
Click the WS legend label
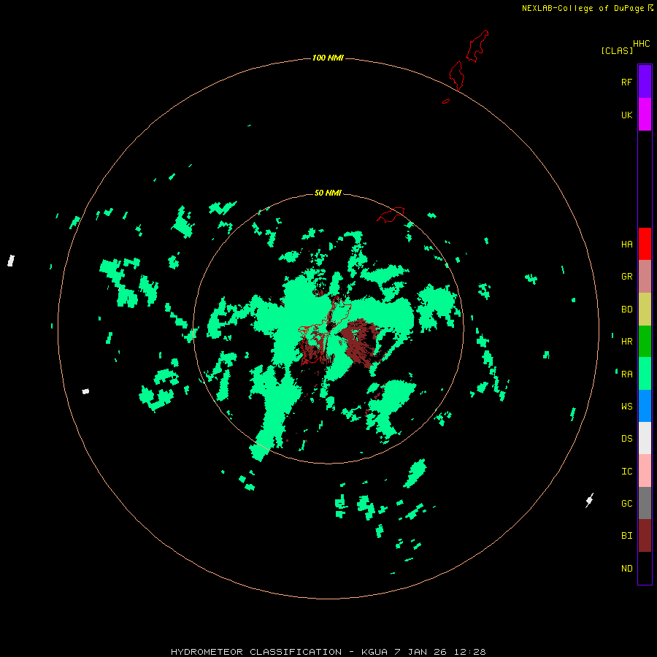[x=626, y=407]
